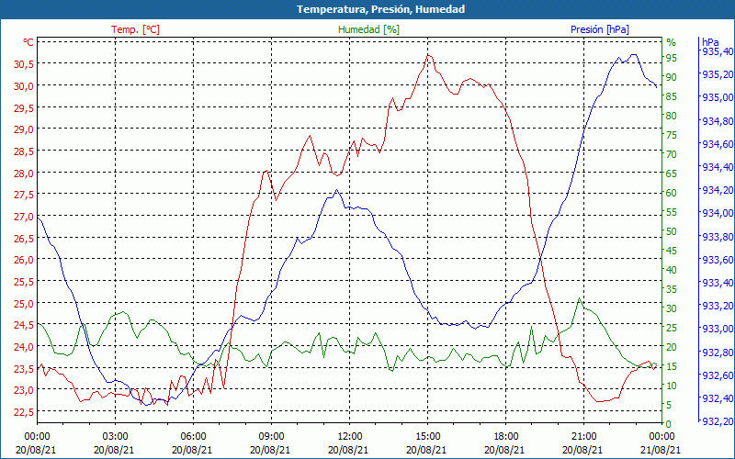Click the "12:00" time axis label
The height and width of the screenshot is (459, 735).
pyautogui.click(x=349, y=437)
